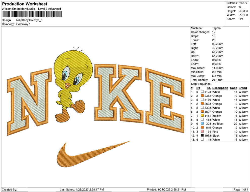The width and height of the screenshot is (250, 192).
Task: Click 'Wilcom EmbroideryStudio – Level 3 Advanced' text
Action: point(31,9)
